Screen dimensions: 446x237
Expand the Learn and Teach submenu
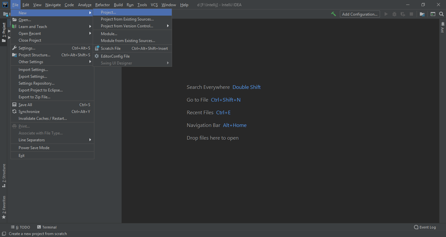coord(52,27)
